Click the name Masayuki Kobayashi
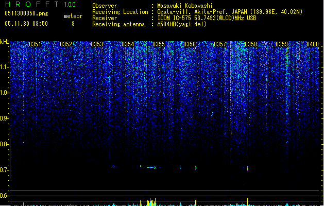The image size is (324, 206). tap(185, 6)
